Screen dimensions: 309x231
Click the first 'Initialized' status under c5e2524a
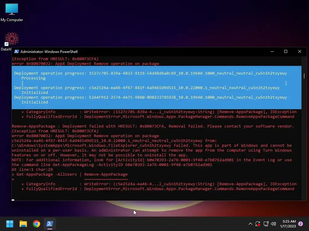coord(35,93)
